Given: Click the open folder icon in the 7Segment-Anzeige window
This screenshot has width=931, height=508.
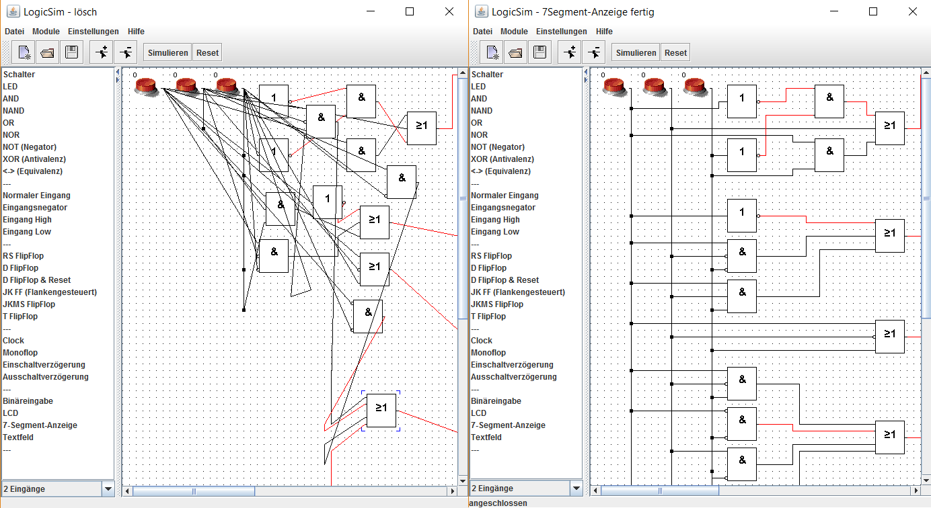Looking at the screenshot, I should [516, 52].
